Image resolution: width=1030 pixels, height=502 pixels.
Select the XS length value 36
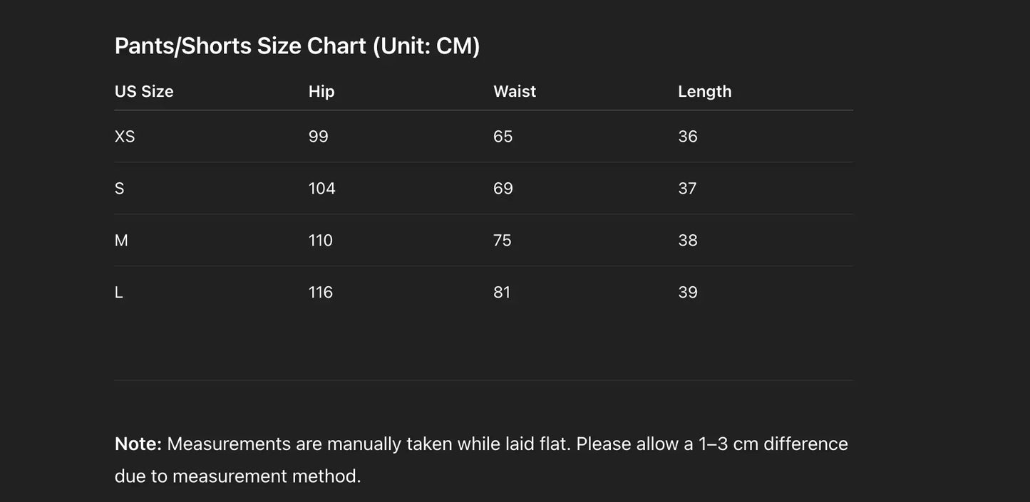tap(688, 137)
